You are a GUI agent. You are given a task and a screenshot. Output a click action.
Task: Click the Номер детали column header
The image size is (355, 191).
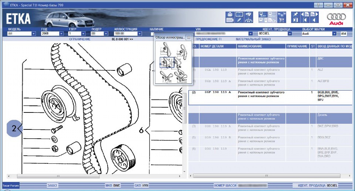point(217,46)
